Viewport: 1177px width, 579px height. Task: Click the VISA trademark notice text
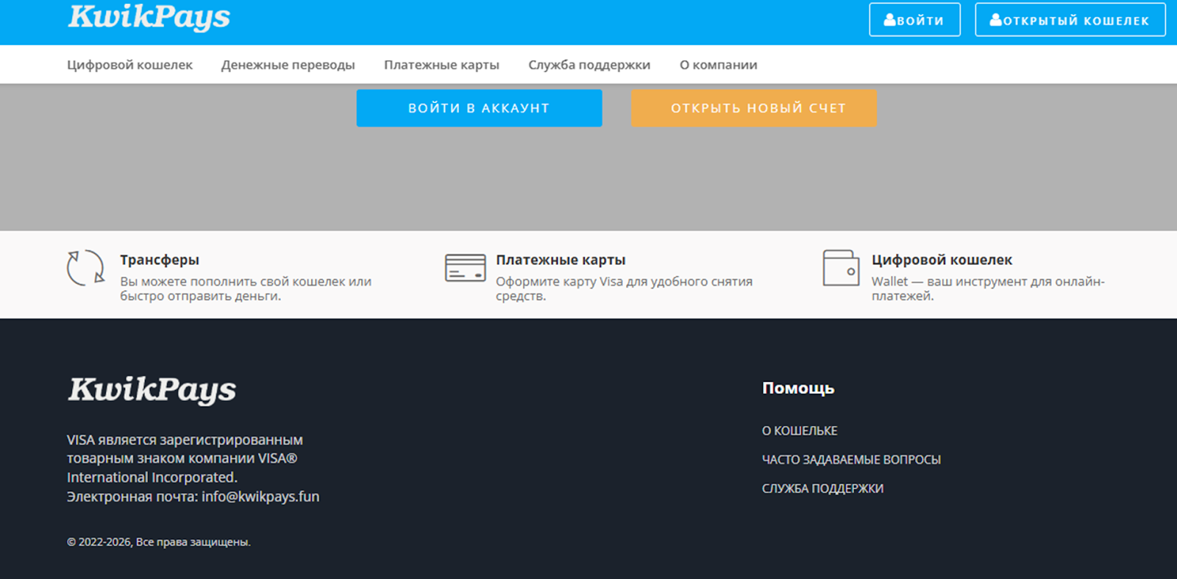(x=185, y=458)
